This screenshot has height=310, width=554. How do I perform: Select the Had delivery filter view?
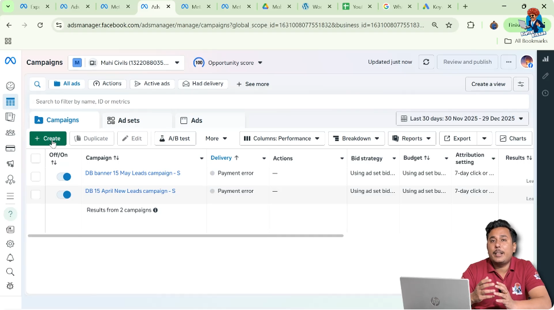(x=203, y=84)
